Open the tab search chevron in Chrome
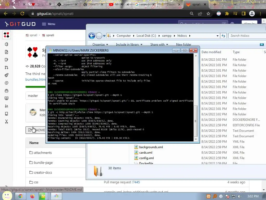Image resolution: width=266 pixels, height=200 pixels. click(235, 4)
